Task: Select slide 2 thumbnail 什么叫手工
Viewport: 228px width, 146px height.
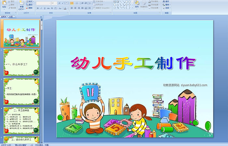Action: tap(21, 62)
